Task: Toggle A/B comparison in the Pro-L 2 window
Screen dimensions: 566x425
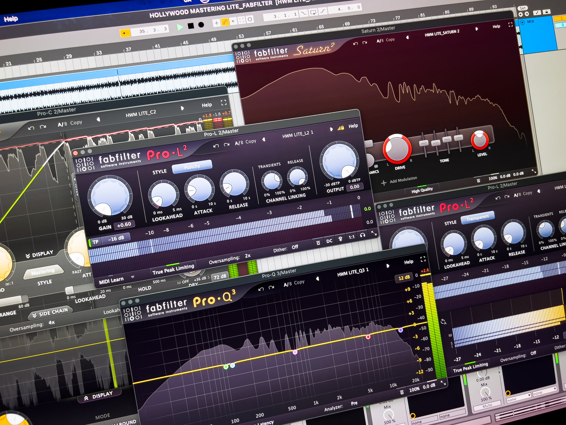Action: tap(239, 143)
